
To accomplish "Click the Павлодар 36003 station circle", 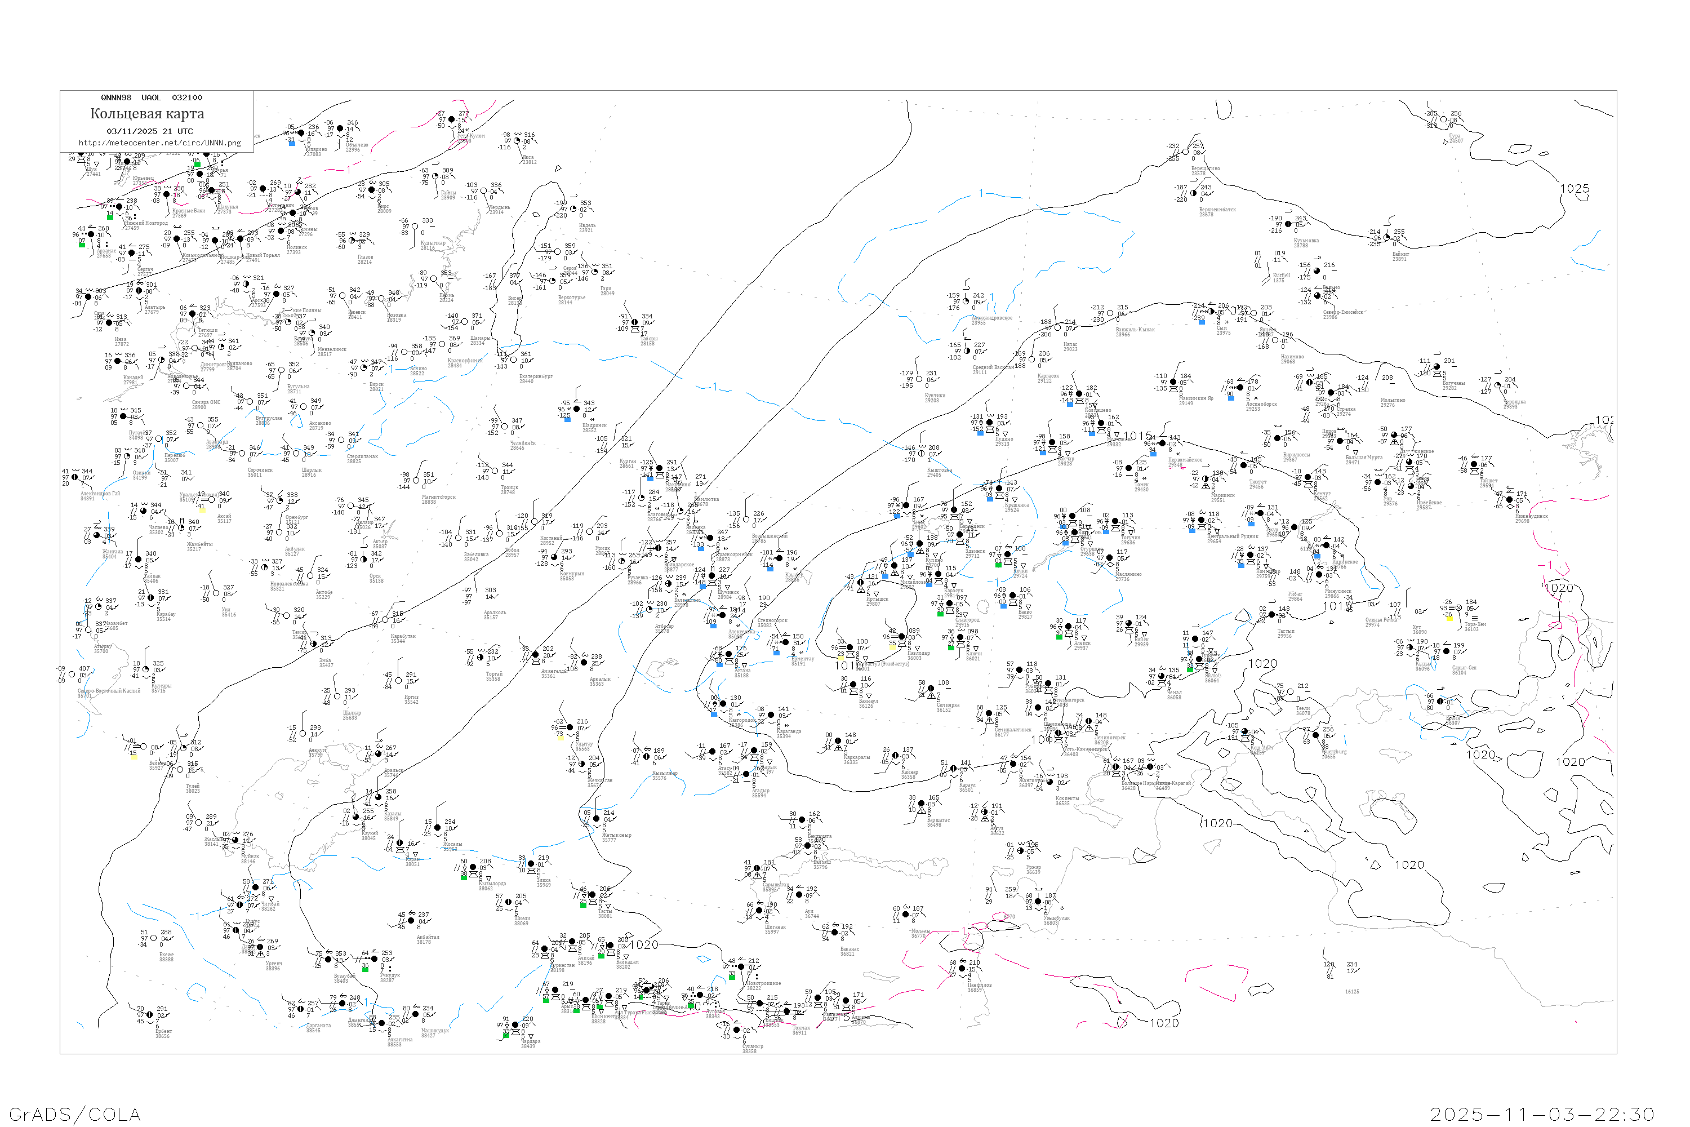I will pyautogui.click(x=902, y=637).
